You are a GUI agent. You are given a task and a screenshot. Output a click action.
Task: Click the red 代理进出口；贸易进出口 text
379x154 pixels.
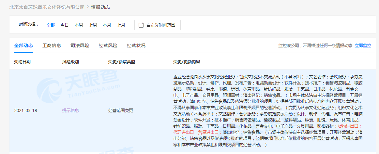click(x=196, y=132)
